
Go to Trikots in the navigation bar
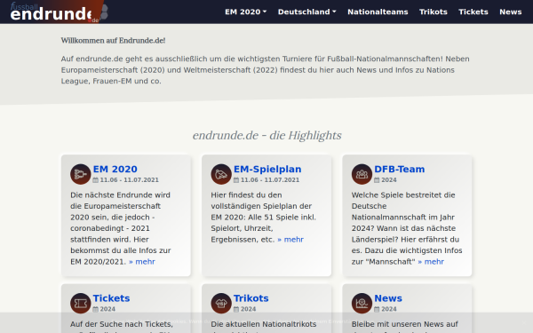click(434, 12)
